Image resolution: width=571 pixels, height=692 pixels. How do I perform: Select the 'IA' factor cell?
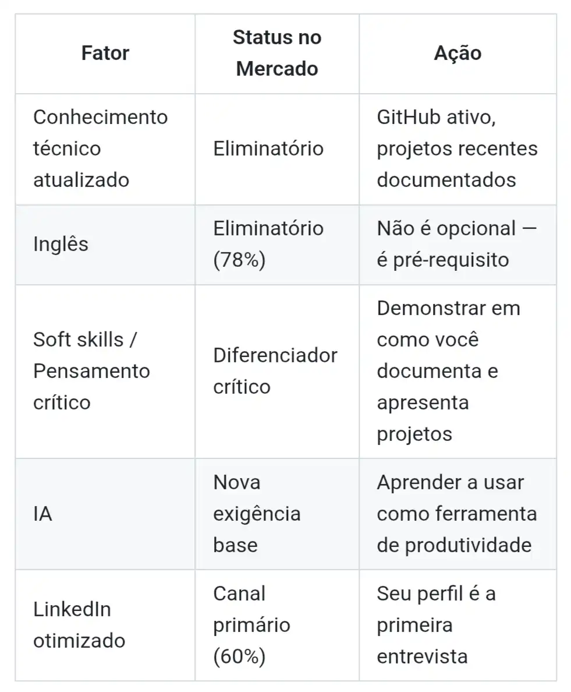coord(42,514)
